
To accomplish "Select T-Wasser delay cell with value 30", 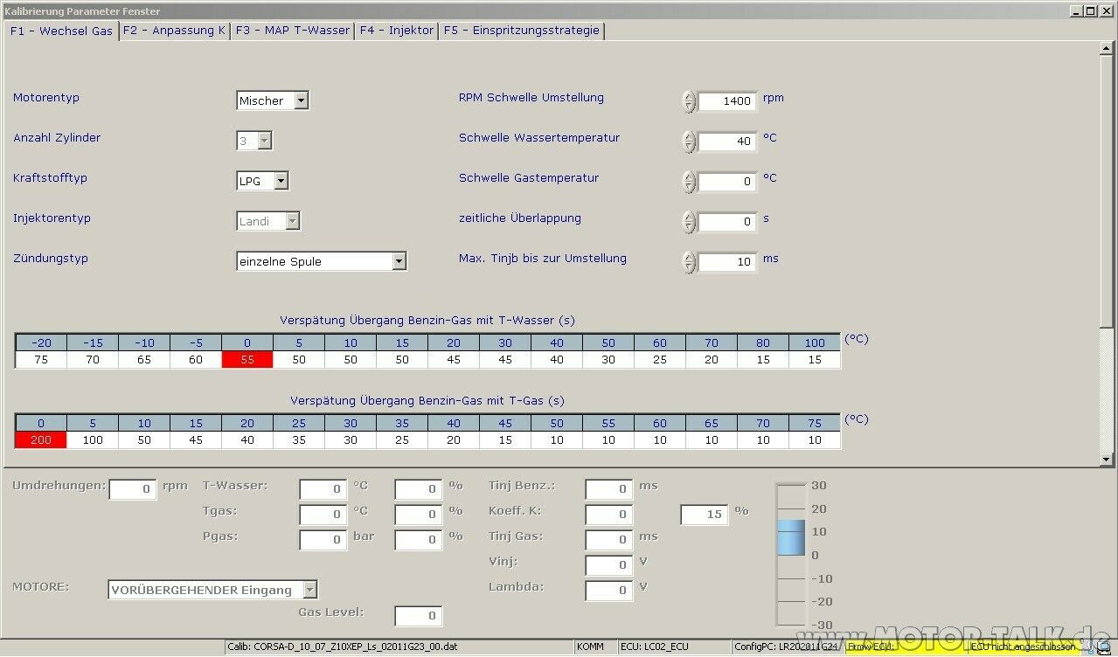I will (608, 359).
